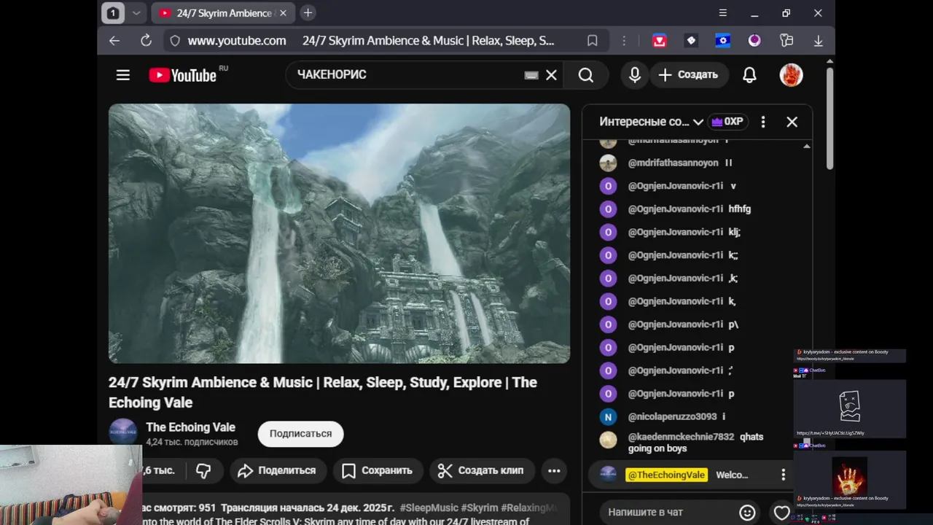Open tab group counter 1
The height and width of the screenshot is (525, 933).
pos(113,13)
